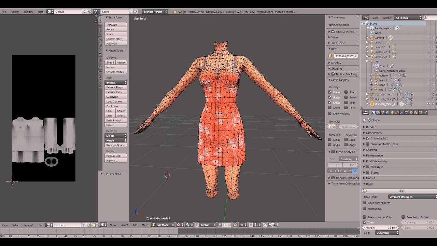
Task: Click the bone icon beside Pose
Action: [x=392, y=66]
